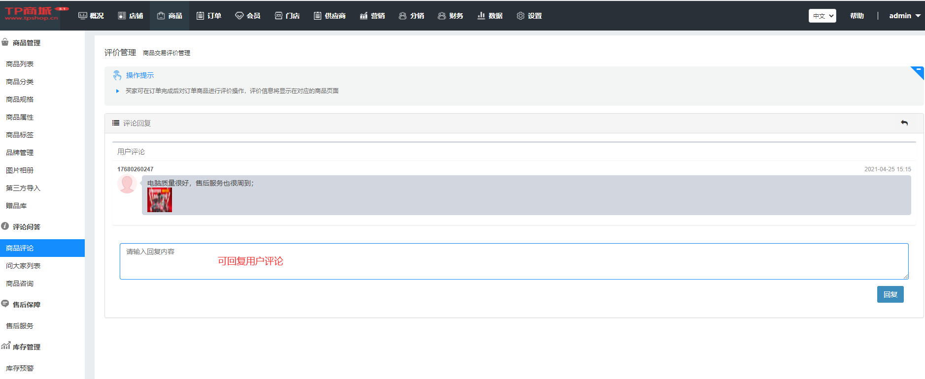Open the 帮助 link in header
The image size is (925, 379).
click(856, 16)
